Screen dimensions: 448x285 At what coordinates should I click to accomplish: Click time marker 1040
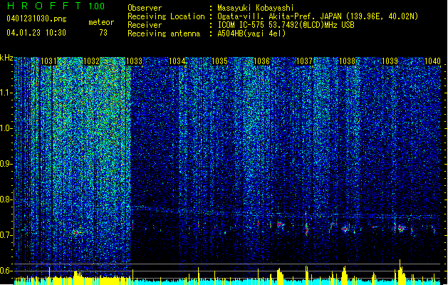point(432,61)
